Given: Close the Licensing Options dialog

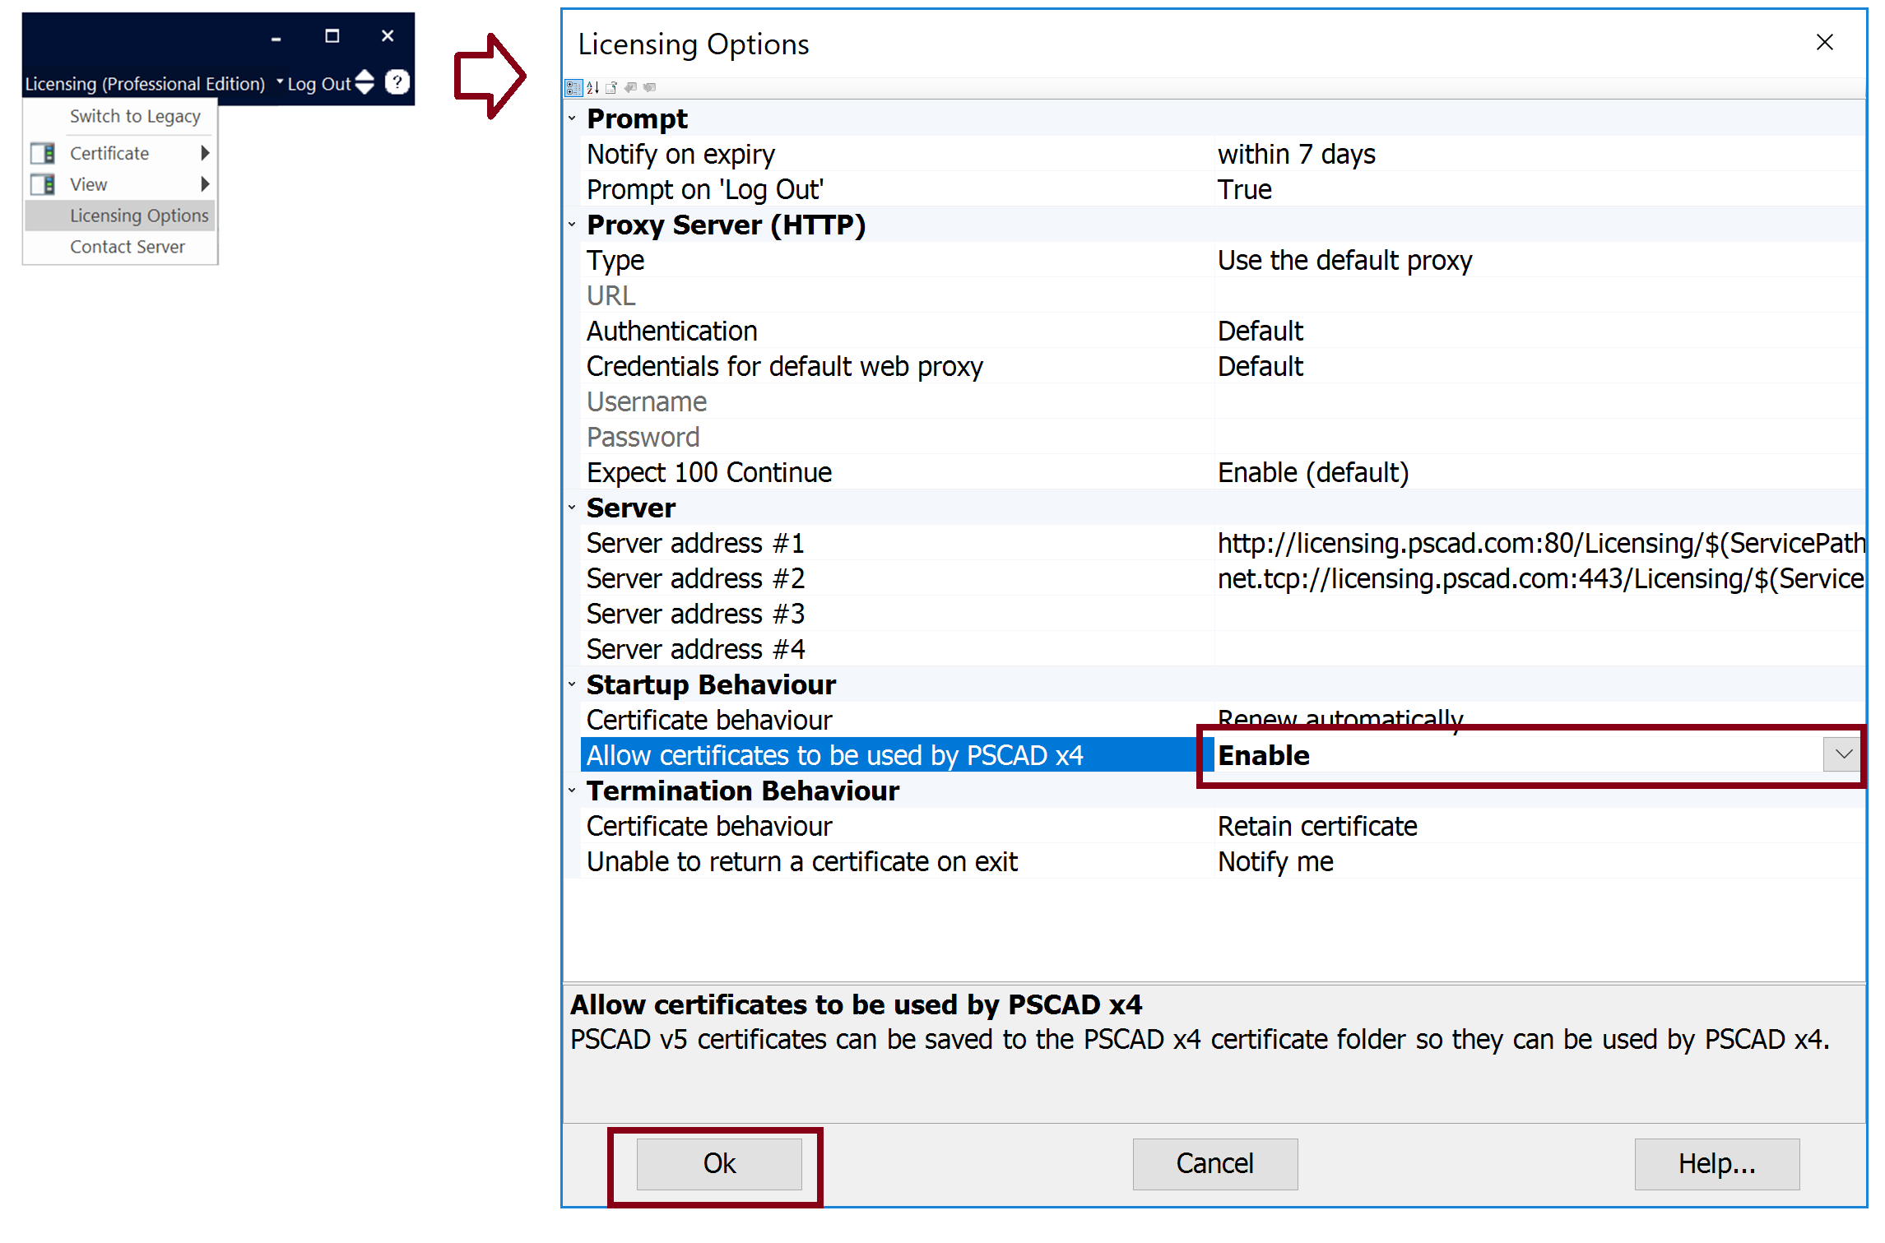Looking at the screenshot, I should tap(1824, 42).
